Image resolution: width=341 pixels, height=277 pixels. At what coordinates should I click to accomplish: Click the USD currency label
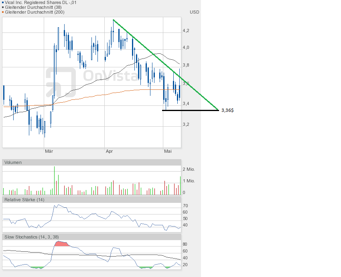[194, 12]
